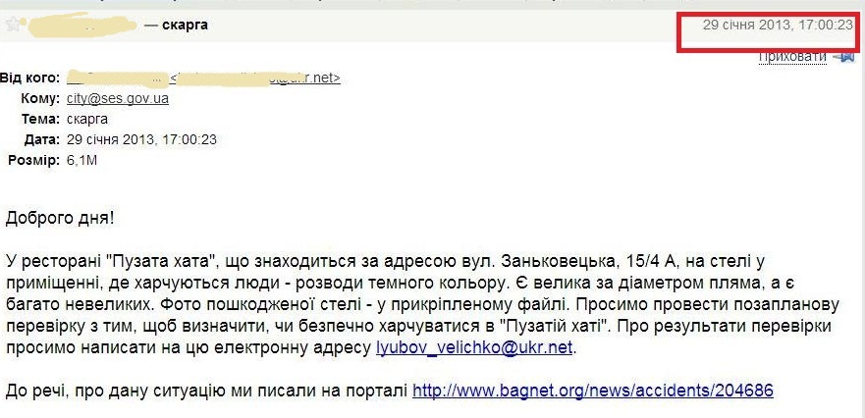The image size is (865, 418).
Task: Star the "скарга" message
Action: click(x=13, y=25)
